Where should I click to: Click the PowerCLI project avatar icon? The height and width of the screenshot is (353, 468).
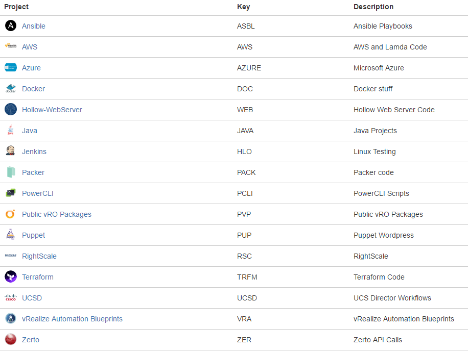pyautogui.click(x=11, y=193)
